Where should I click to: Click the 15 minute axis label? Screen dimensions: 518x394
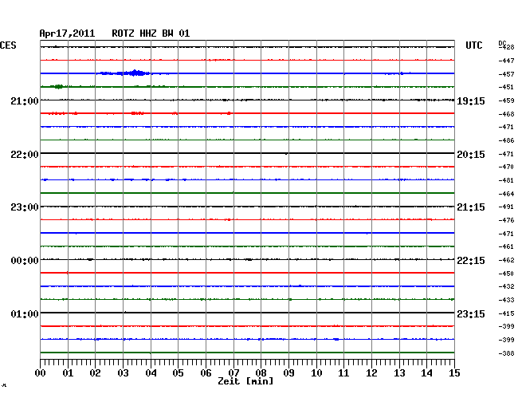click(x=454, y=373)
